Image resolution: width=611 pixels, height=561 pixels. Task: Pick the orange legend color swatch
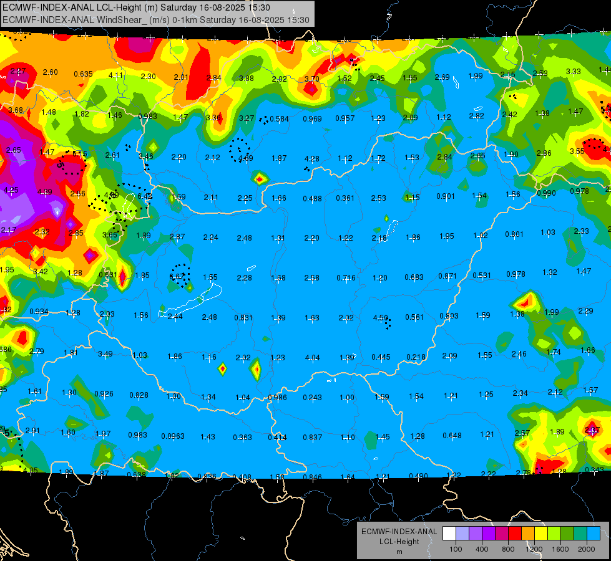528,533
